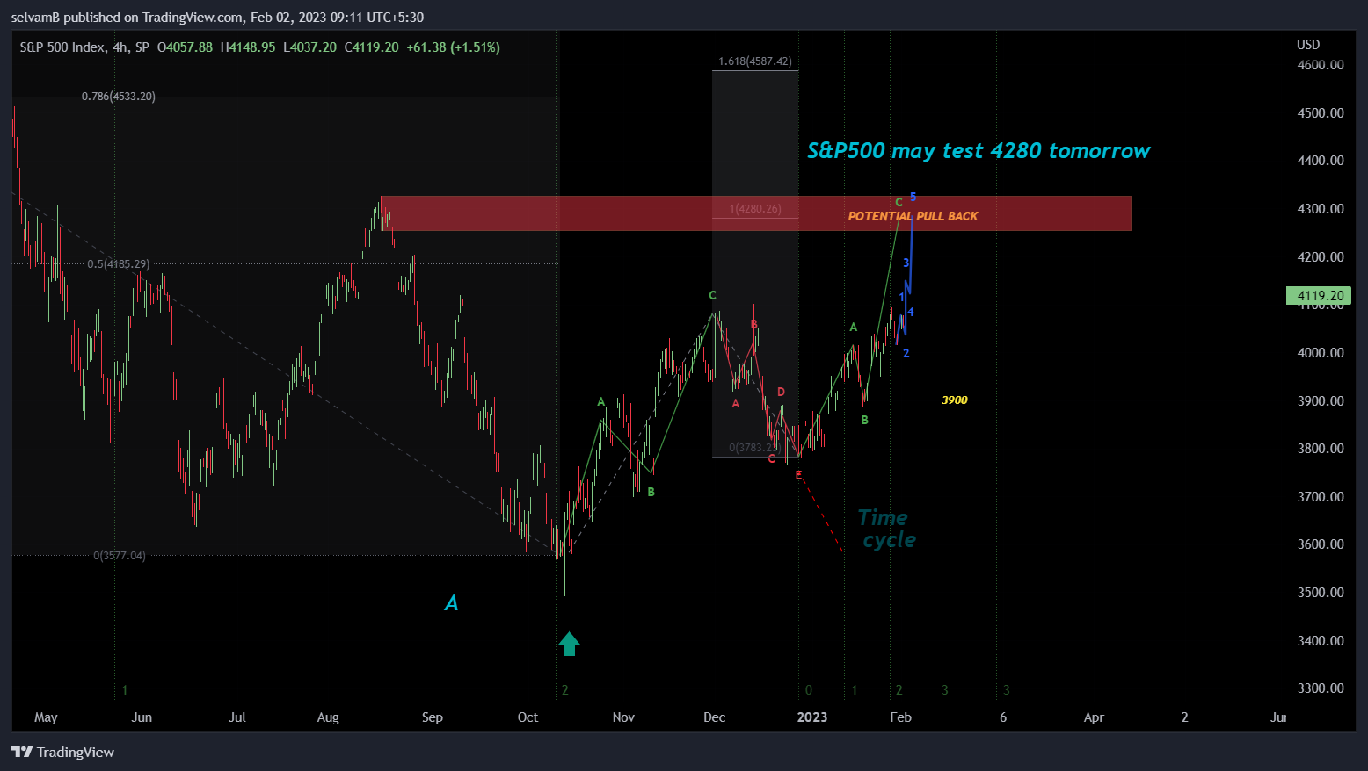
Task: Click the 1.618(4587.42) extension label
Action: [x=755, y=61]
